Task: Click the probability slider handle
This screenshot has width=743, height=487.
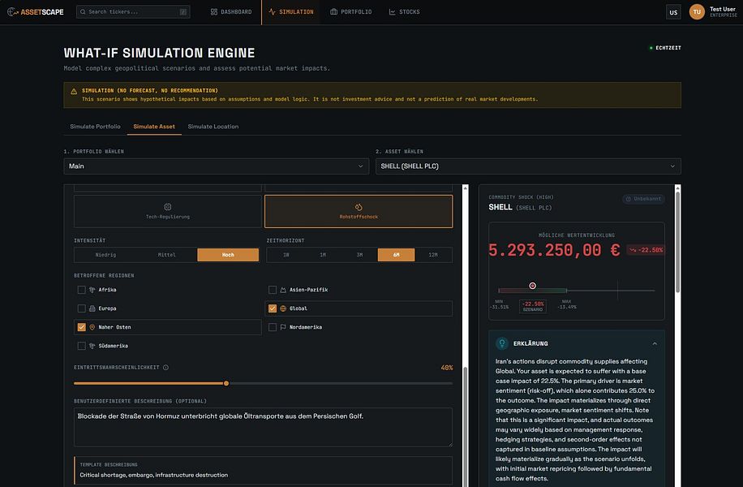Action: (x=226, y=383)
